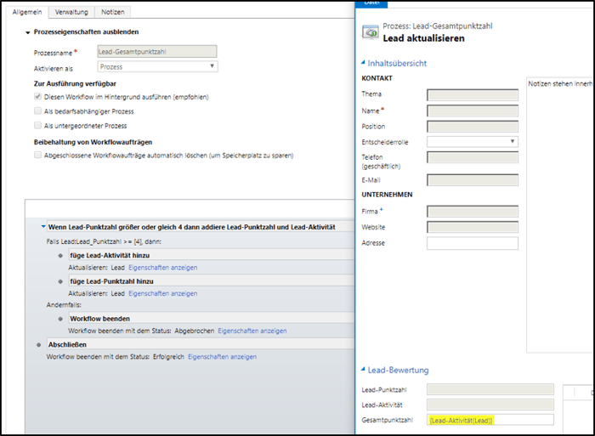Click the bullet beside Abschließen step
This screenshot has height=436, width=595.
39,345
